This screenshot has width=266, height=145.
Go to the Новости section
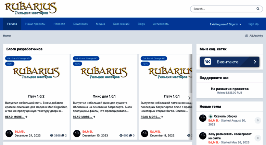point(59,24)
